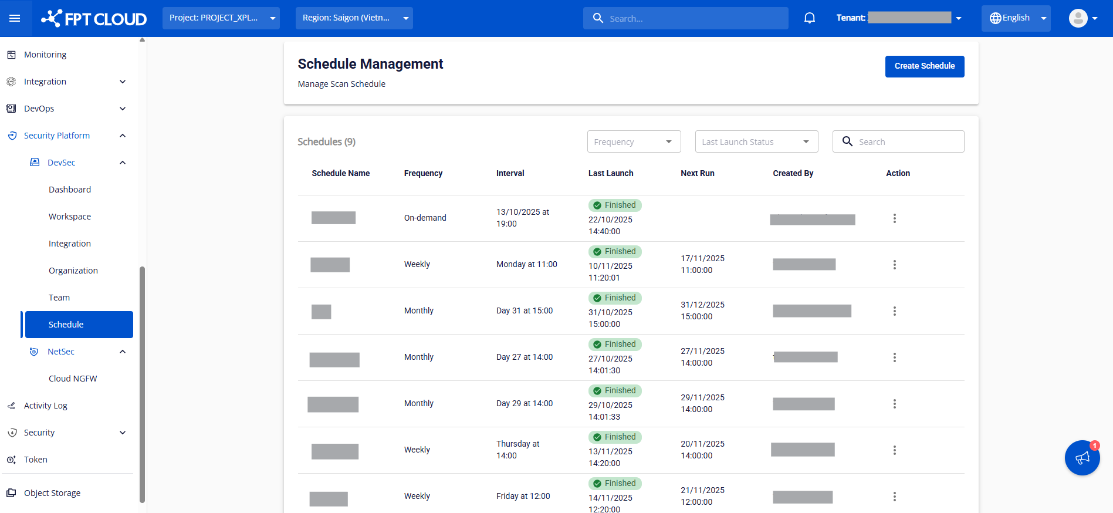The height and width of the screenshot is (513, 1113).
Task: Open the Frequency filter dropdown
Action: coord(634,141)
